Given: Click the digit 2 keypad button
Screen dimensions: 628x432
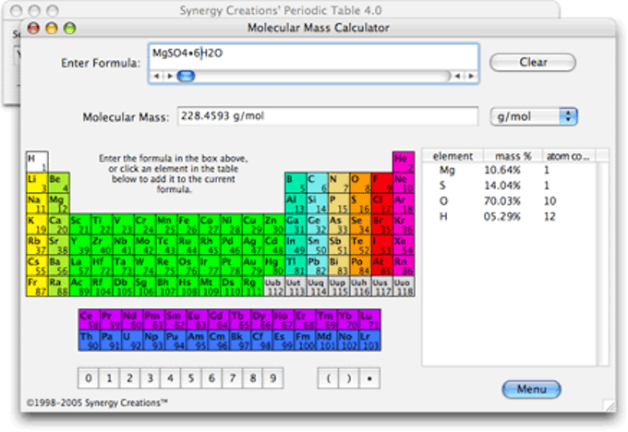Looking at the screenshot, I should coord(129,378).
